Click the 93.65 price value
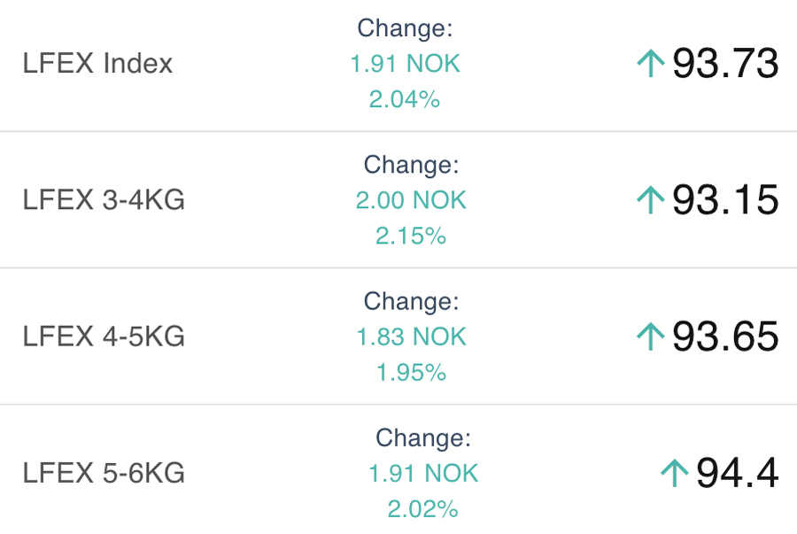The width and height of the screenshot is (797, 534). (x=725, y=337)
